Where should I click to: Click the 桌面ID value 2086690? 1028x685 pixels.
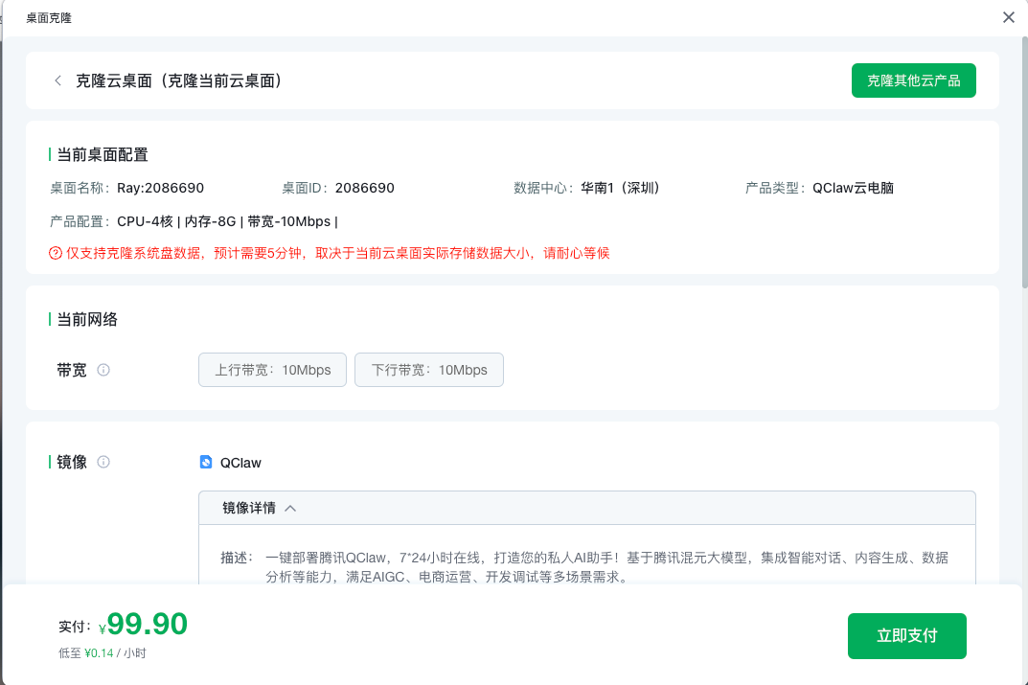pos(364,188)
